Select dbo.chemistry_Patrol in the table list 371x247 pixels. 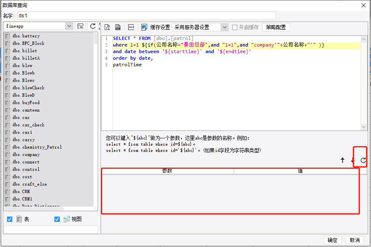37,147
